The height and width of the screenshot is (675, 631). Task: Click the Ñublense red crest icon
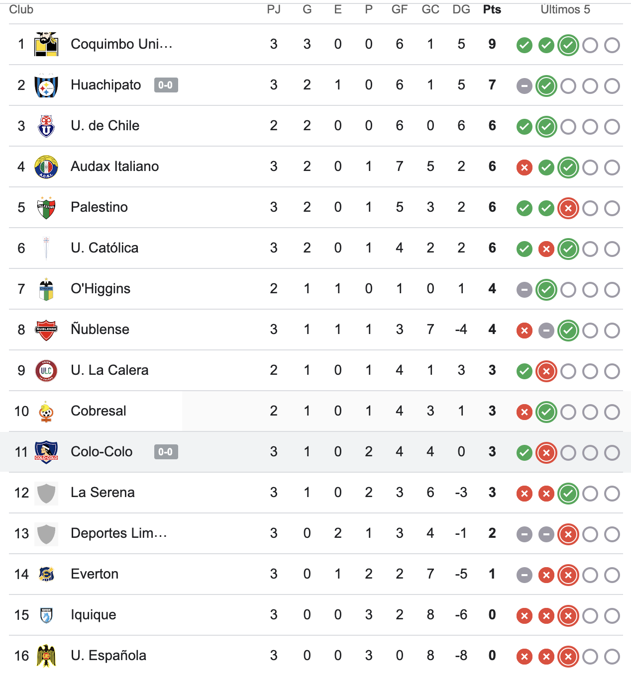tap(46, 330)
